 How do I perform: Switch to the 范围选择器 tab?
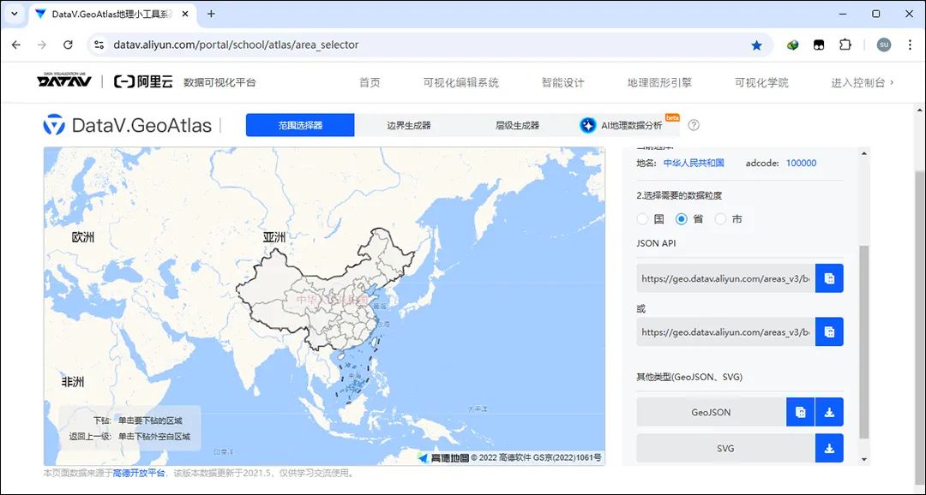[x=300, y=125]
